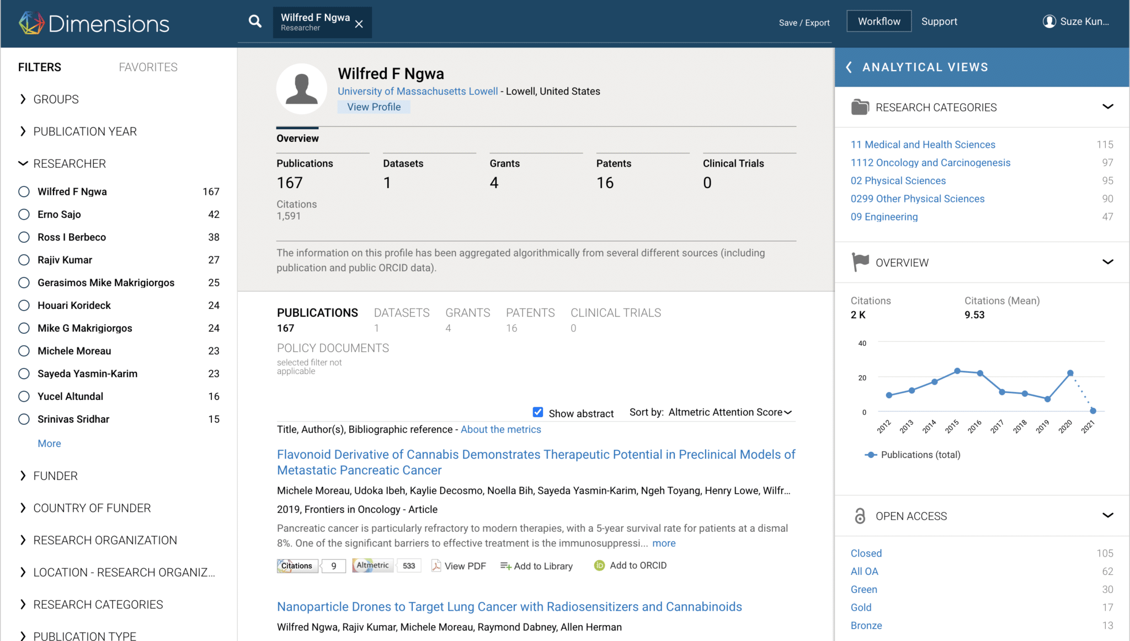Select the Gerasimos Mike Makrigiorgos filter
Image resolution: width=1130 pixels, height=641 pixels.
pos(24,282)
